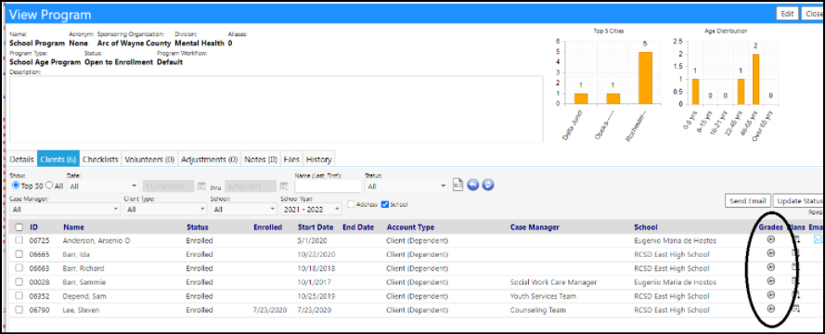Sort table by Start Date column header
The height and width of the screenshot is (334, 825).
click(316, 227)
